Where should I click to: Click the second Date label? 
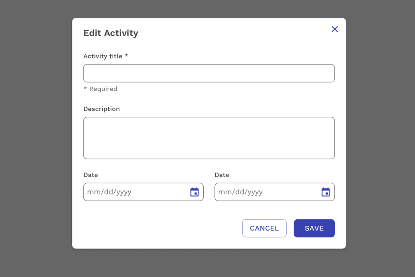tap(222, 175)
